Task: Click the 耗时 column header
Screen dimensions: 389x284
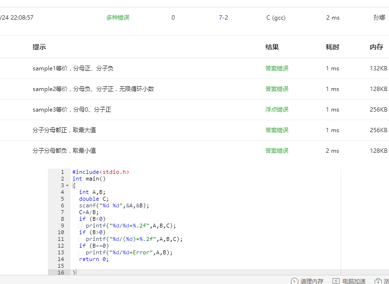Action: [x=332, y=47]
